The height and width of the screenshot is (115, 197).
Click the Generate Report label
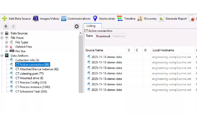176,19
